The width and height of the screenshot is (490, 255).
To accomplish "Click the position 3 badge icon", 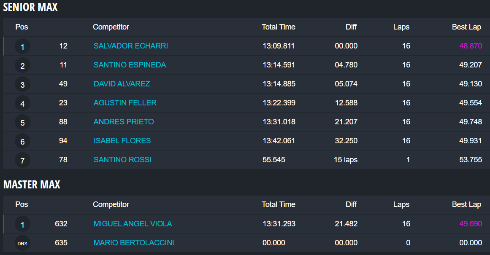I will pyautogui.click(x=22, y=84).
